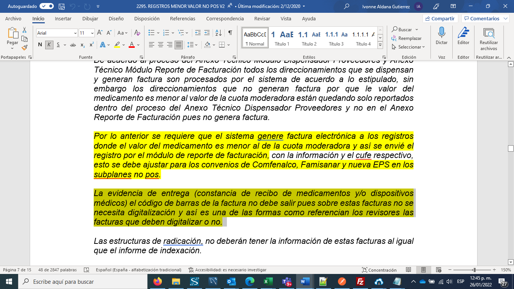This screenshot has width=514, height=289.
Task: Apply the Título 1 style
Action: coord(282,38)
